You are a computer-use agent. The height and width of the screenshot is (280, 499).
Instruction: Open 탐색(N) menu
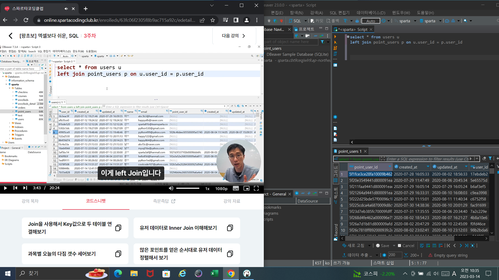pyautogui.click(x=297, y=13)
